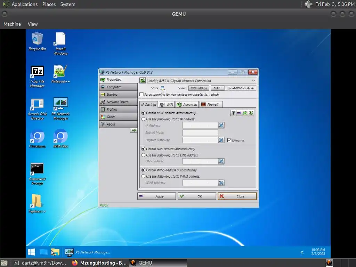Click the file explorer folder icon in guest taskbar
Screen dimensions: 356x267
tap(55, 252)
